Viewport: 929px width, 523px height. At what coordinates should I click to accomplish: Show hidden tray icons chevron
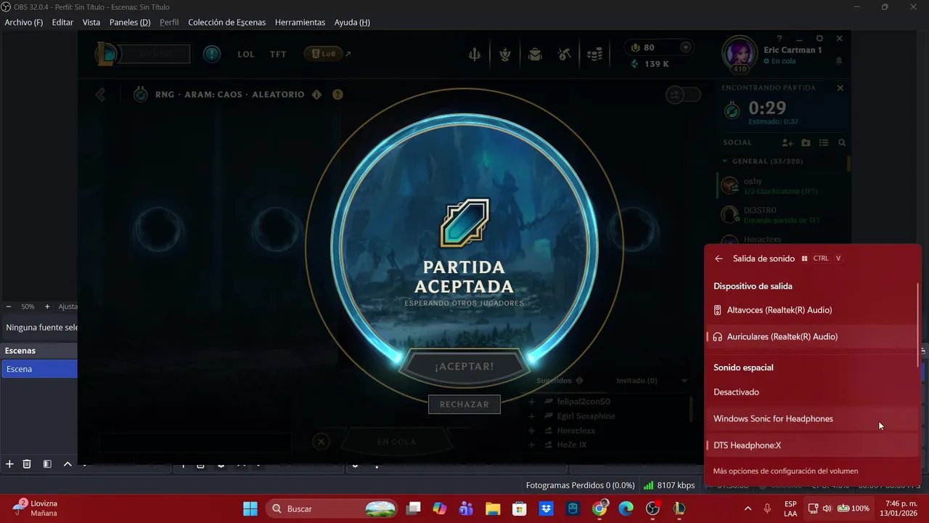(748, 508)
